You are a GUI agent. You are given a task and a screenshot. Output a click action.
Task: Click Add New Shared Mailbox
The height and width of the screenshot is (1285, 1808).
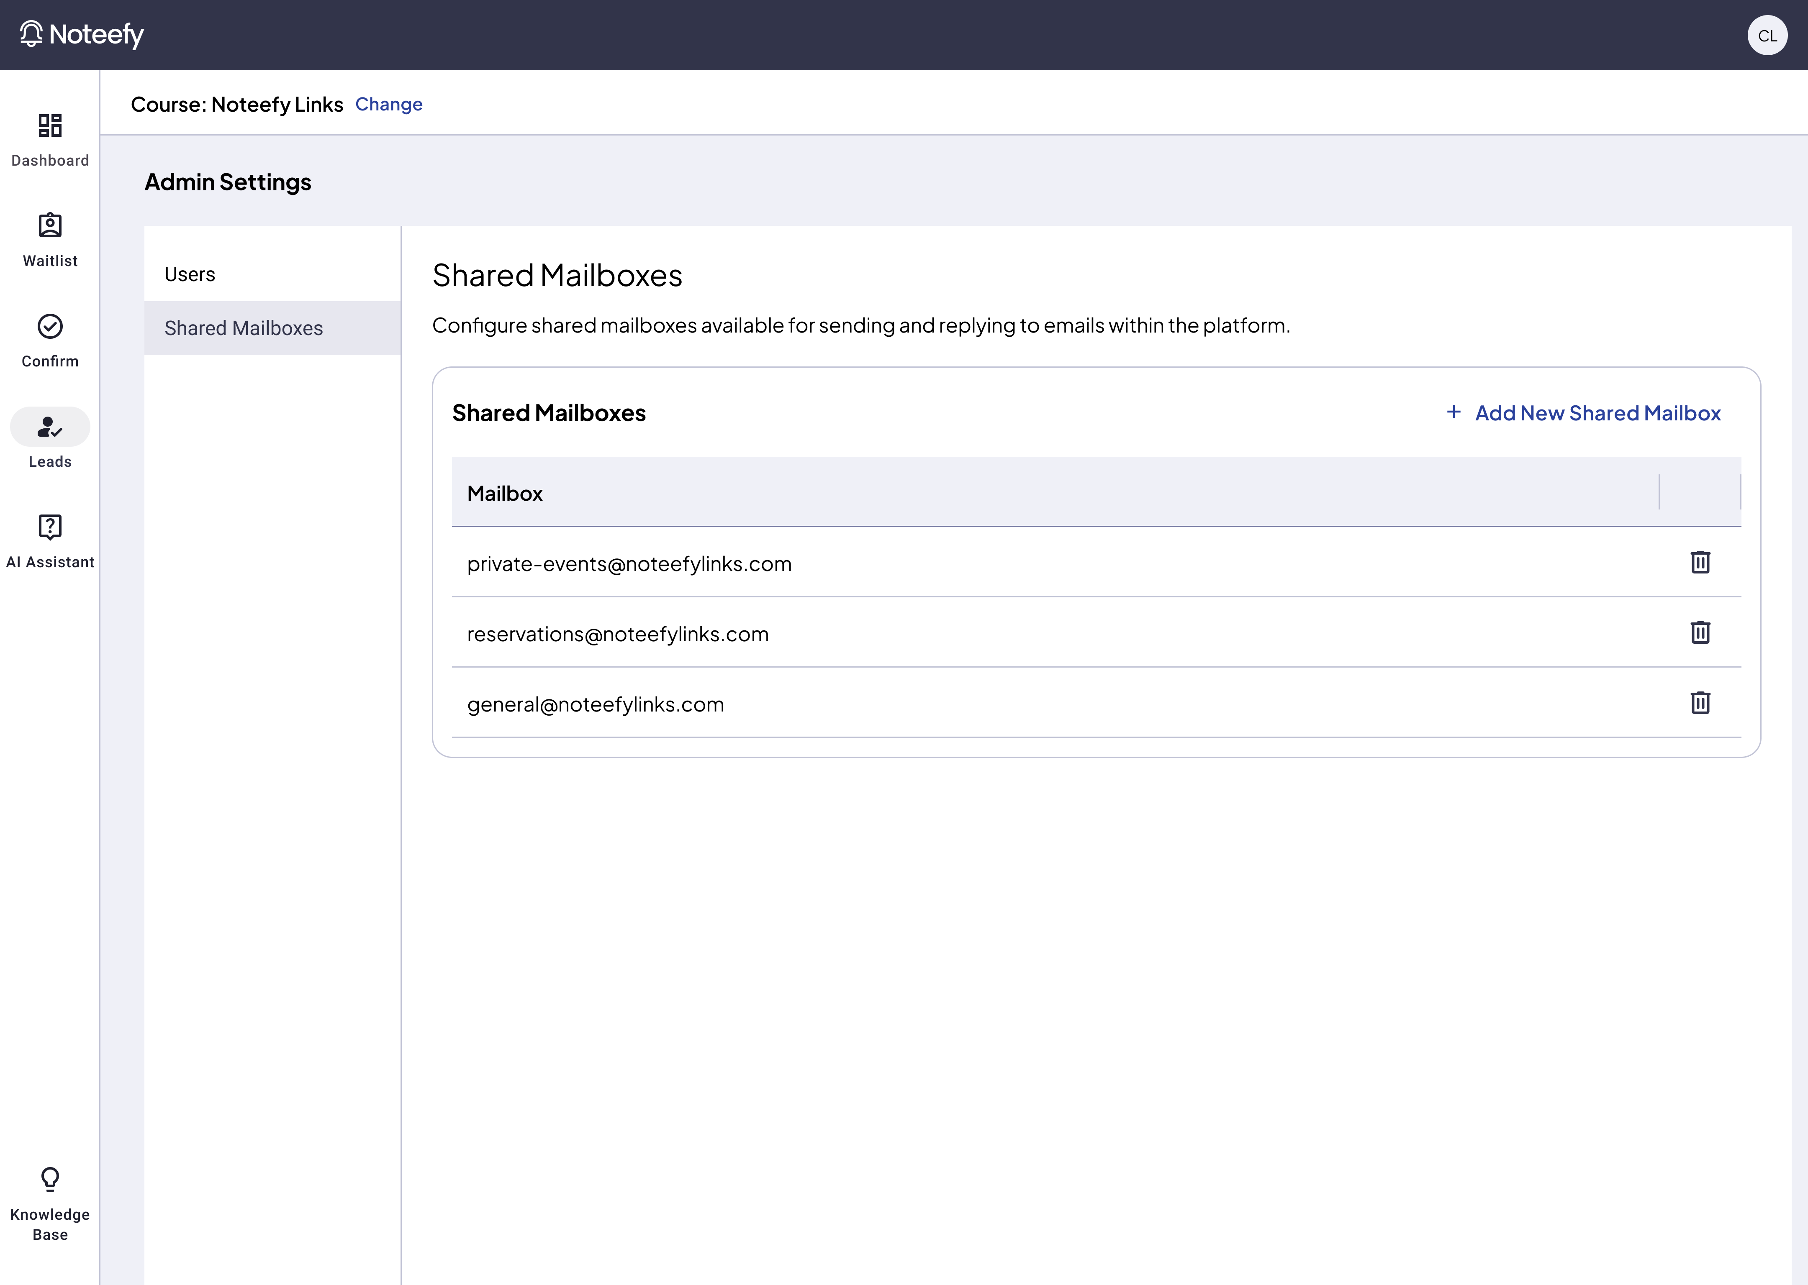[1597, 413]
